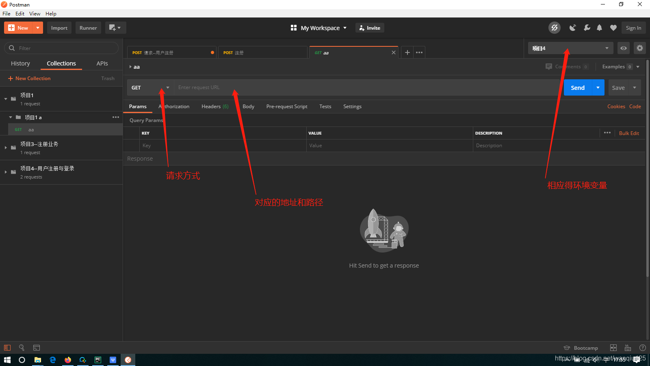Open the Edit menu
This screenshot has height=366, width=650.
[20, 13]
